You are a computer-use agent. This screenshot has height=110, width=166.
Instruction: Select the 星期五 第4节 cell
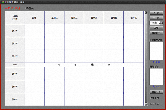pyautogui.click(x=114, y=74)
